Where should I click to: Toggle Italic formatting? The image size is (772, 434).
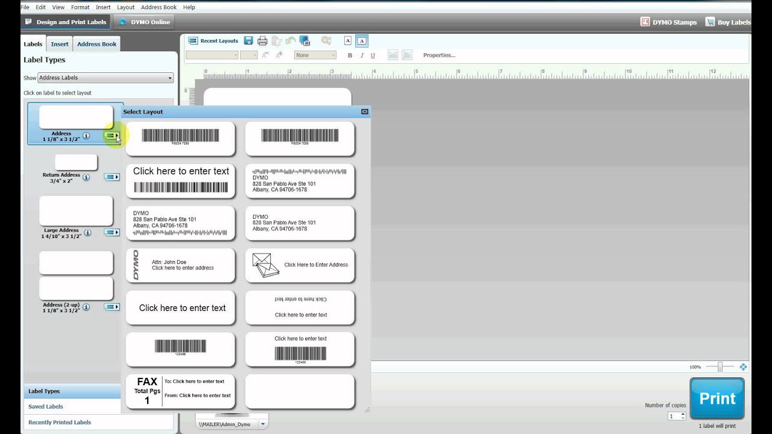pyautogui.click(x=361, y=55)
